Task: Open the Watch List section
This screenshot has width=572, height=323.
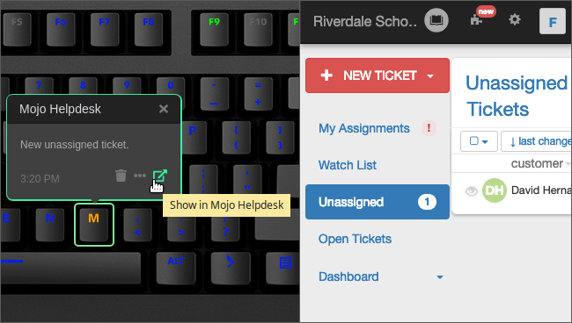Action: click(348, 165)
